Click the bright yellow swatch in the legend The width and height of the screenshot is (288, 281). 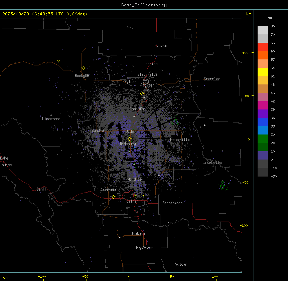(x=263, y=72)
